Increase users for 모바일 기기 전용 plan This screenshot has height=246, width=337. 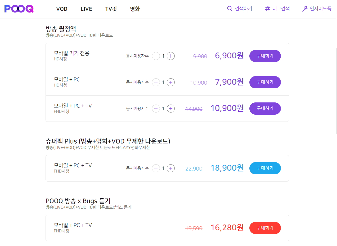coord(171,56)
